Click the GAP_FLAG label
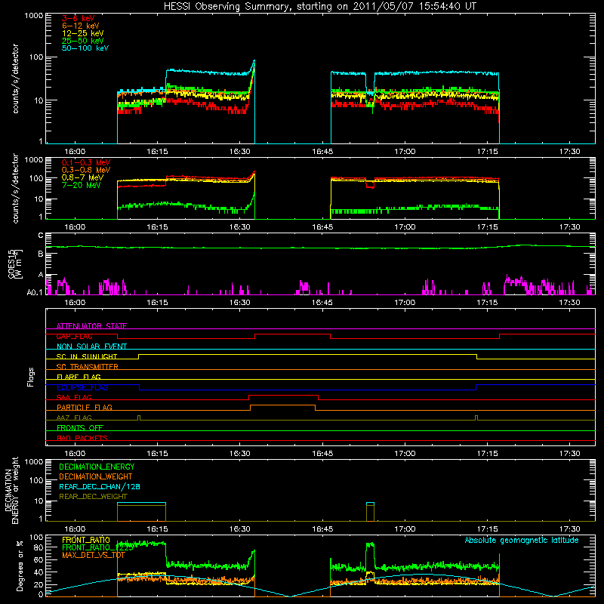 pyautogui.click(x=74, y=336)
